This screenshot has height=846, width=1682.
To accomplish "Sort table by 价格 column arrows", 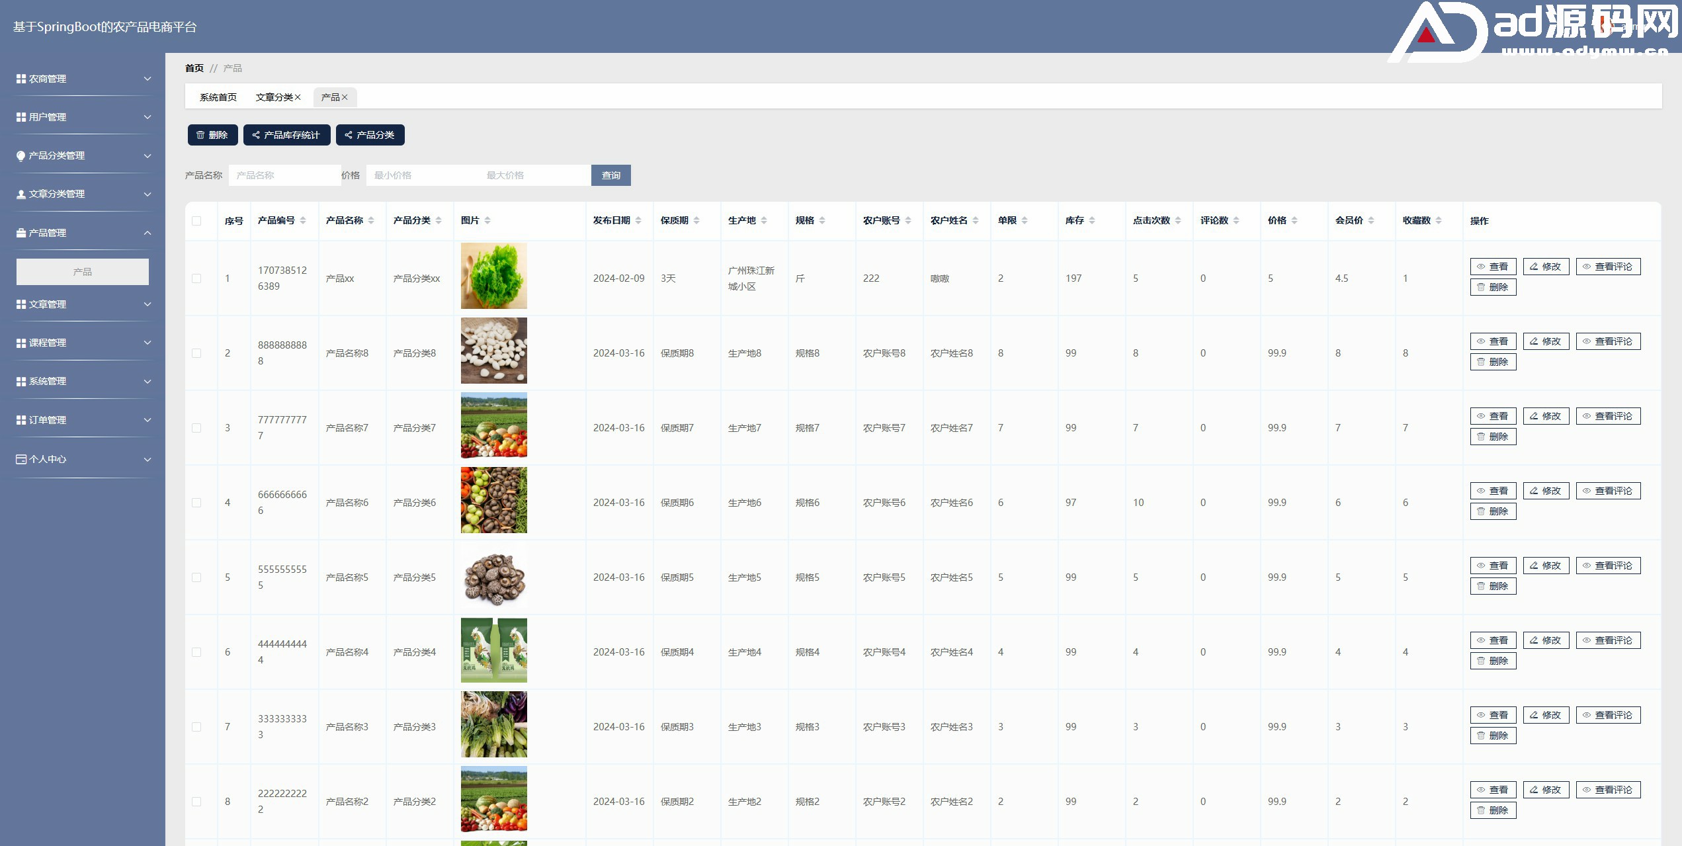I will pyautogui.click(x=1294, y=221).
